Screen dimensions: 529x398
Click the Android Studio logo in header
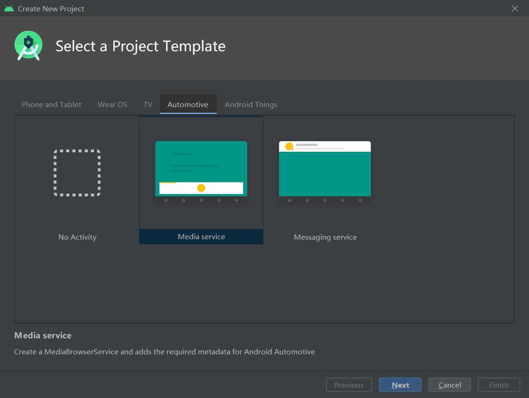coord(28,46)
